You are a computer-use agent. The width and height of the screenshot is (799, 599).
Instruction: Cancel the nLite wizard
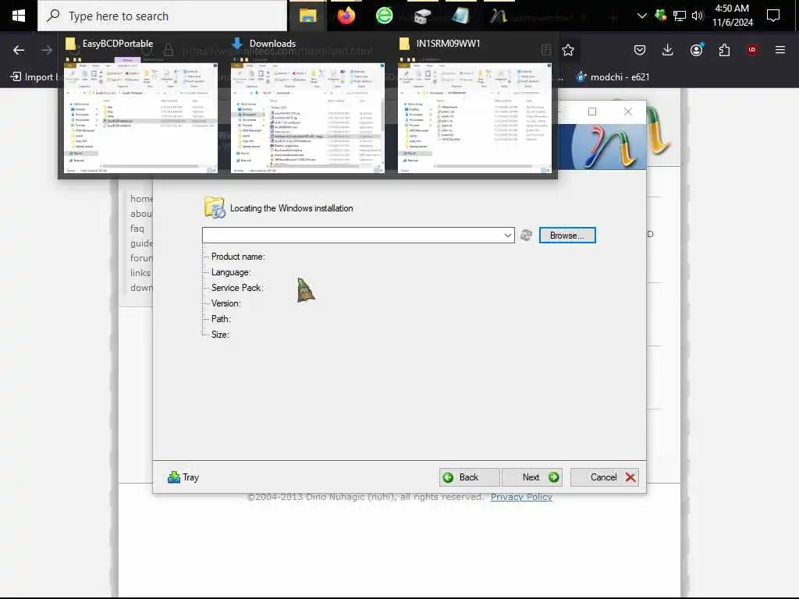click(x=605, y=477)
